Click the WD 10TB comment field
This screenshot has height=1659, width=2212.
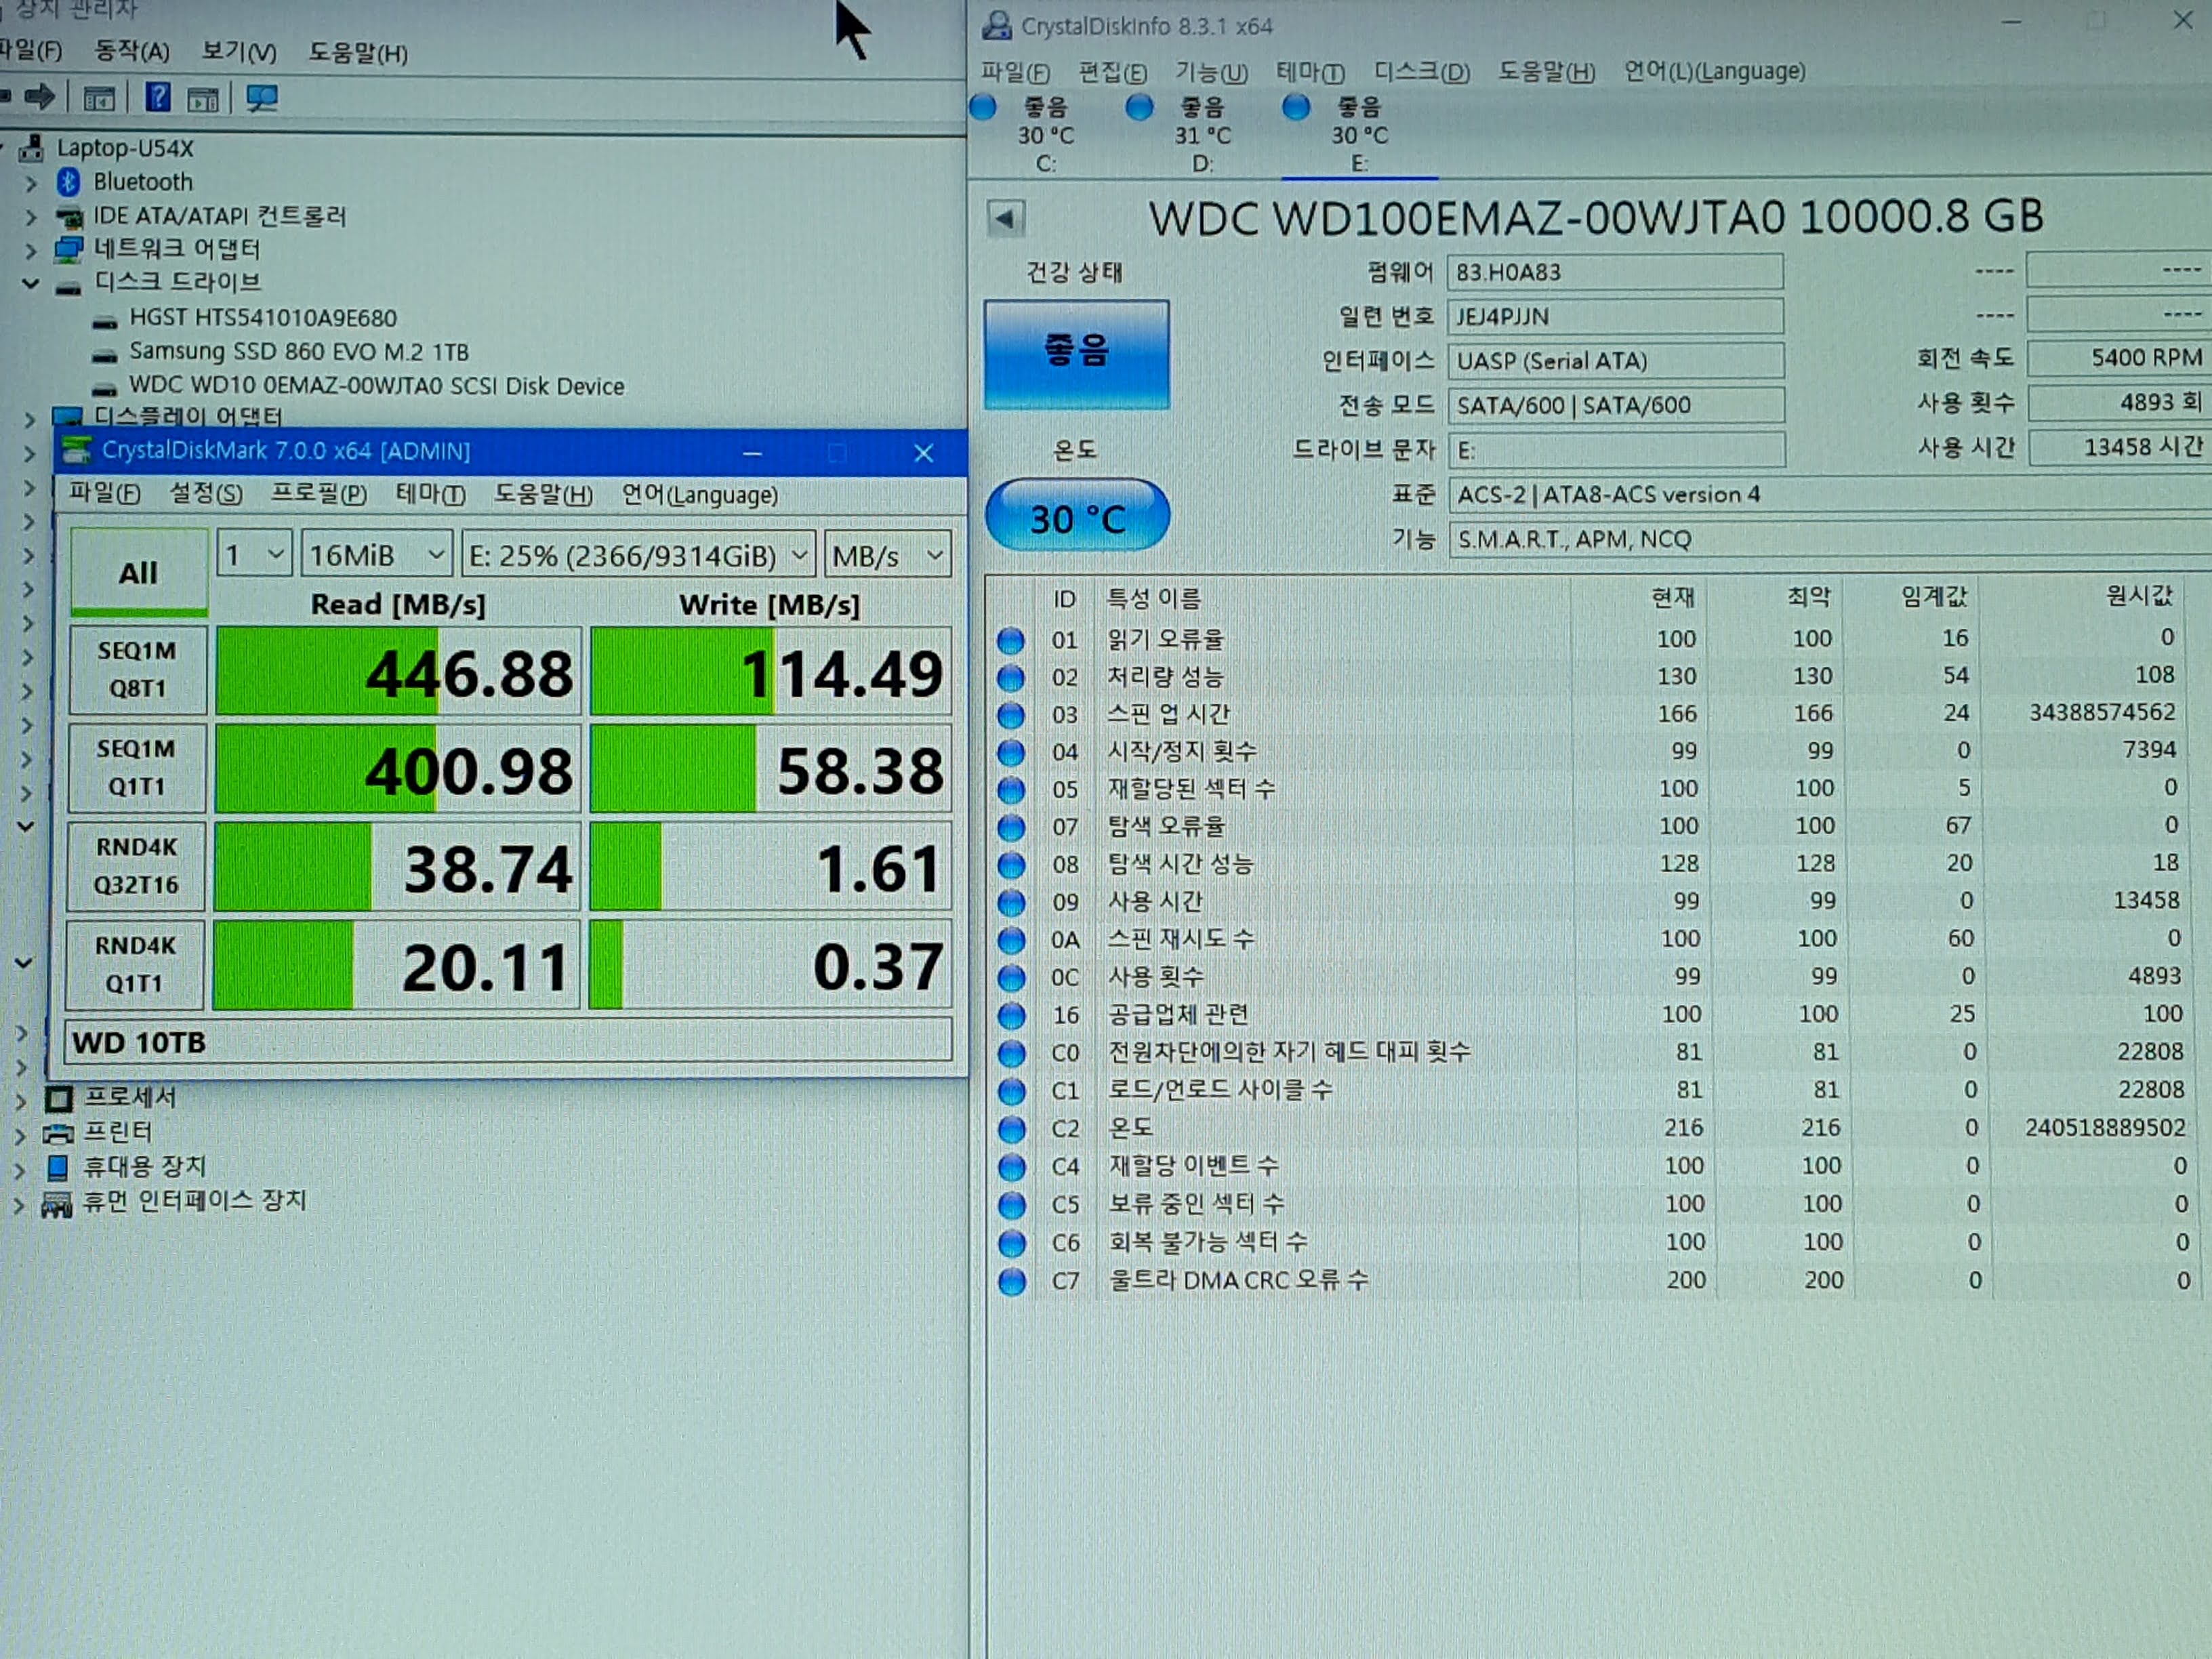[508, 1042]
